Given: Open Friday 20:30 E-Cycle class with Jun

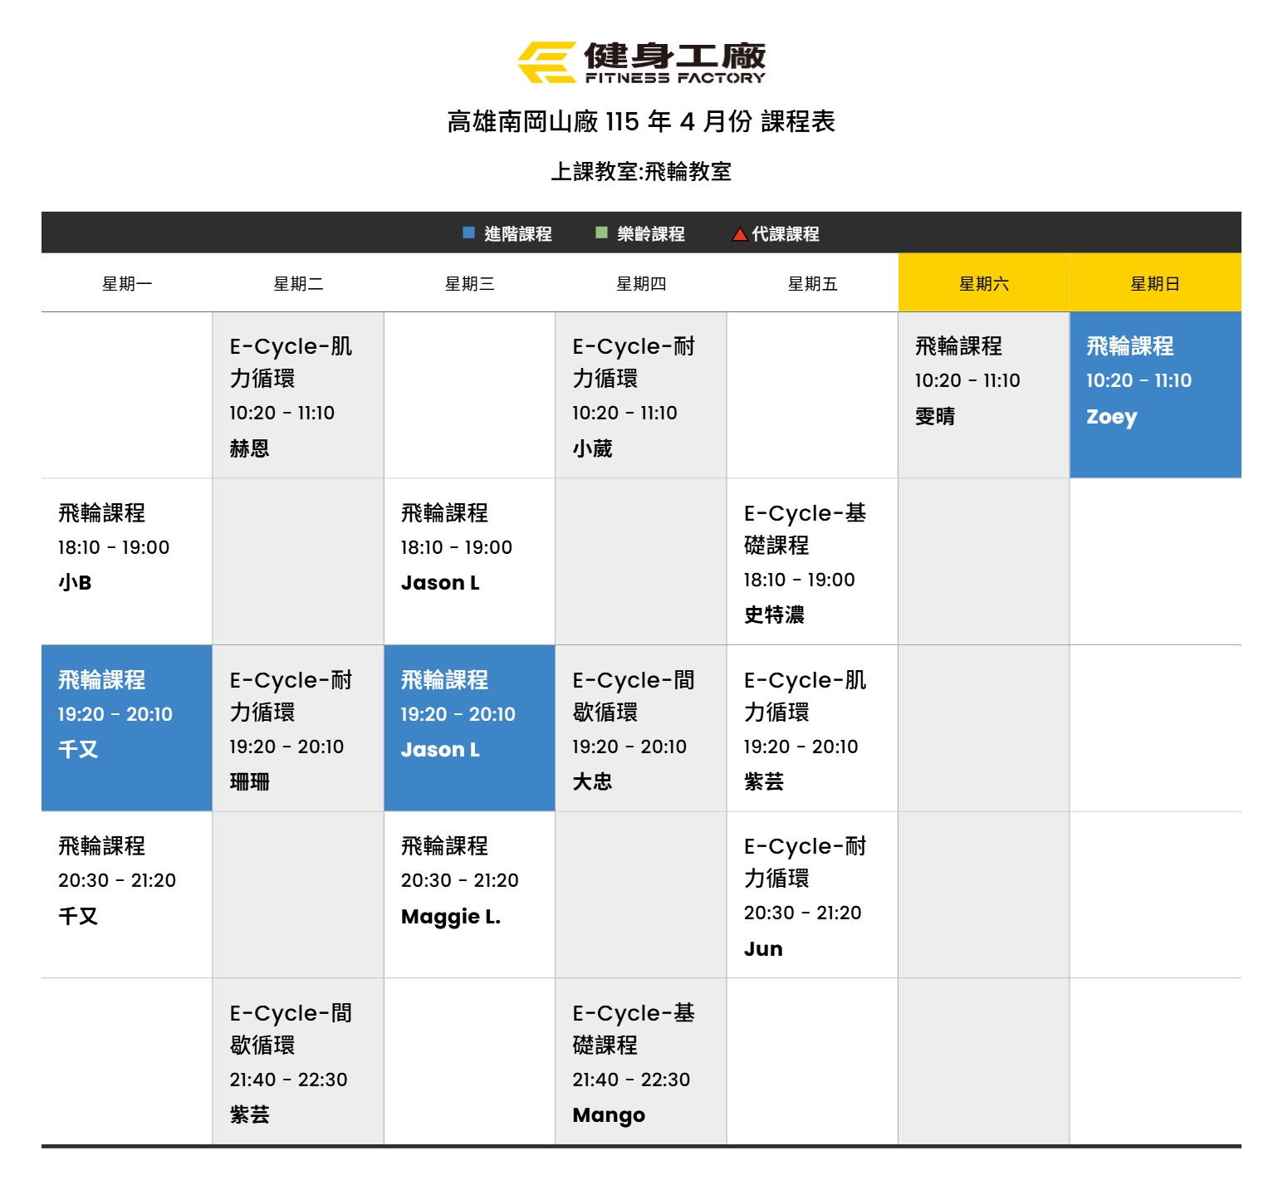Looking at the screenshot, I should (x=811, y=895).
